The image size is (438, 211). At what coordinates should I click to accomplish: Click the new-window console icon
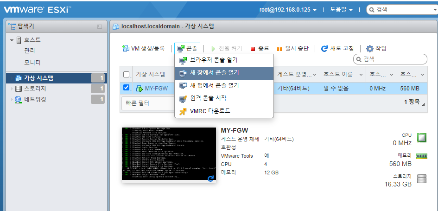(x=183, y=73)
